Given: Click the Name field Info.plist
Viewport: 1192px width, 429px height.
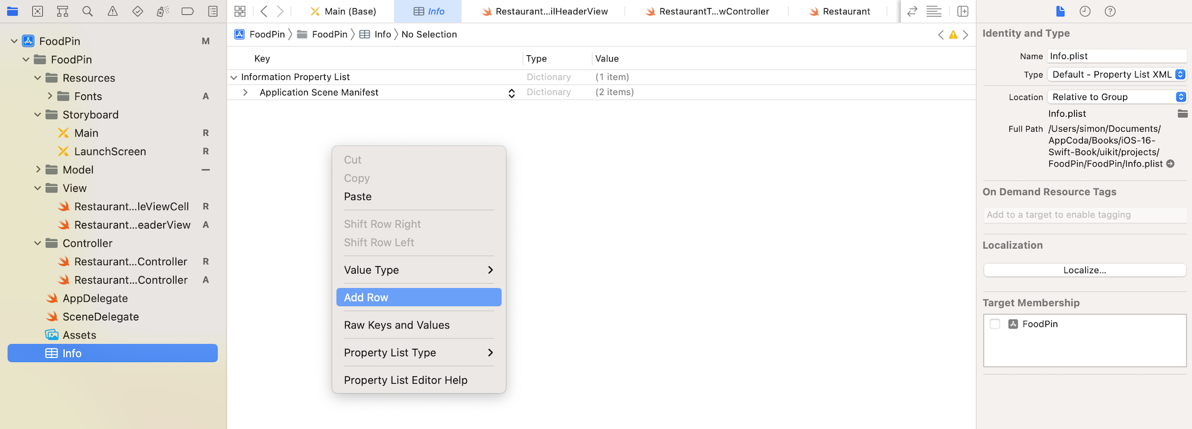Looking at the screenshot, I should pyautogui.click(x=1117, y=56).
